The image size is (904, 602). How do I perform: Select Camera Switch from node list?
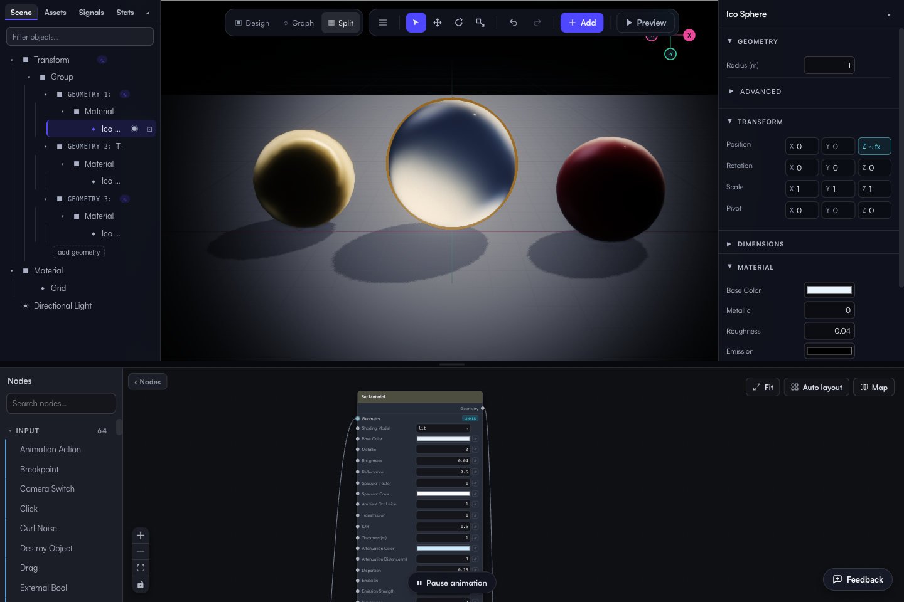click(x=47, y=489)
